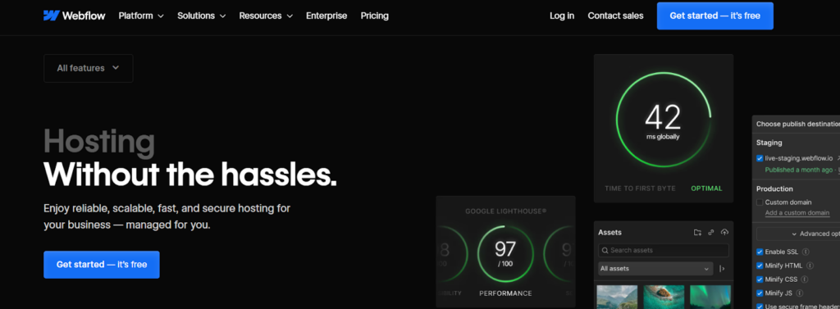840x309 pixels.
Task: Click the Add a custom domain link
Action: point(797,212)
